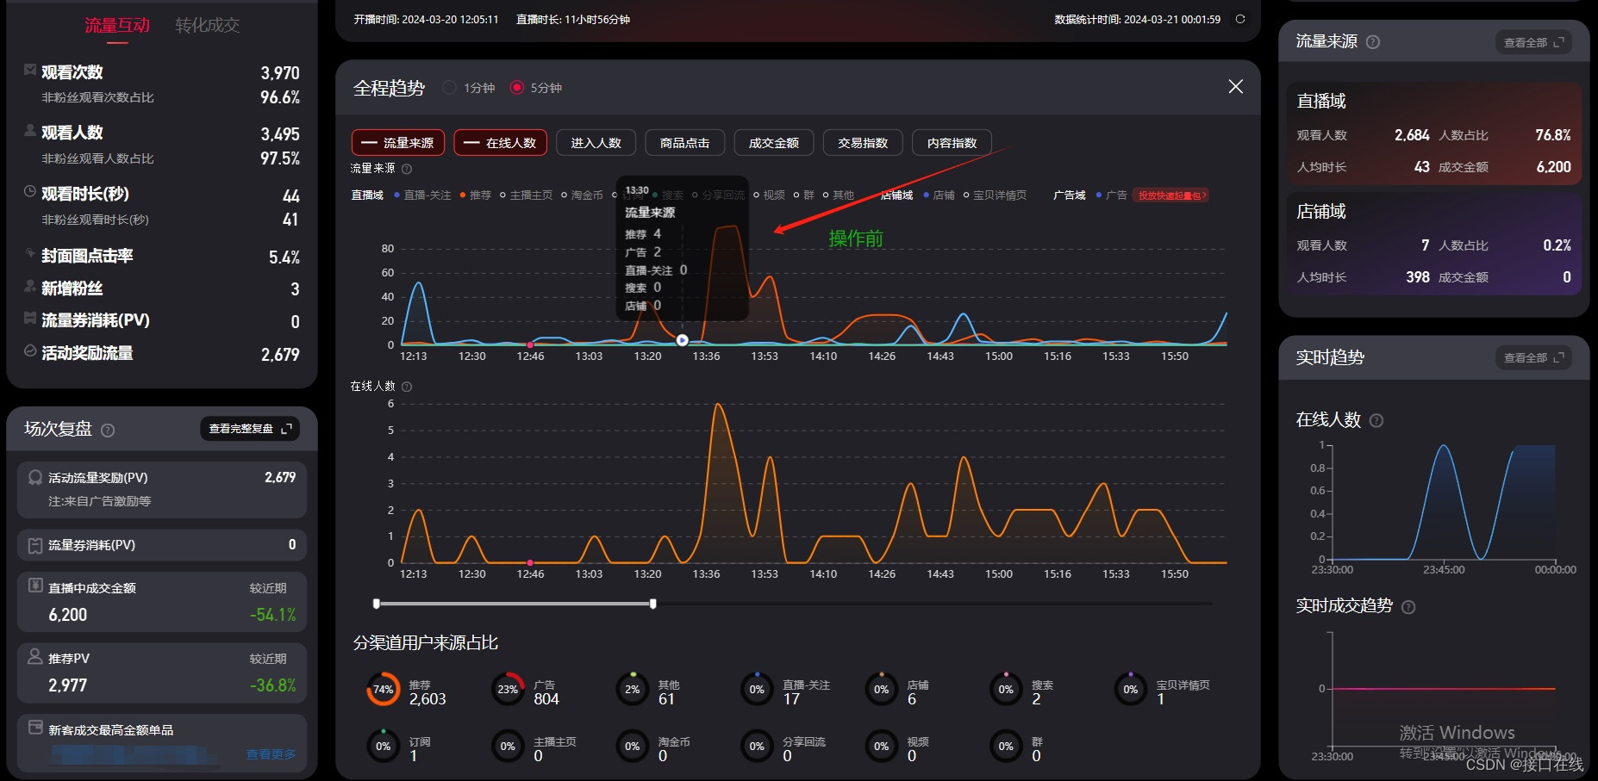Toggle 店铺 legend series
Screen dimensions: 1598x781
(x=939, y=195)
